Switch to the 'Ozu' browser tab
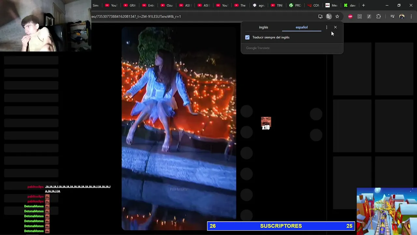 click(167, 5)
